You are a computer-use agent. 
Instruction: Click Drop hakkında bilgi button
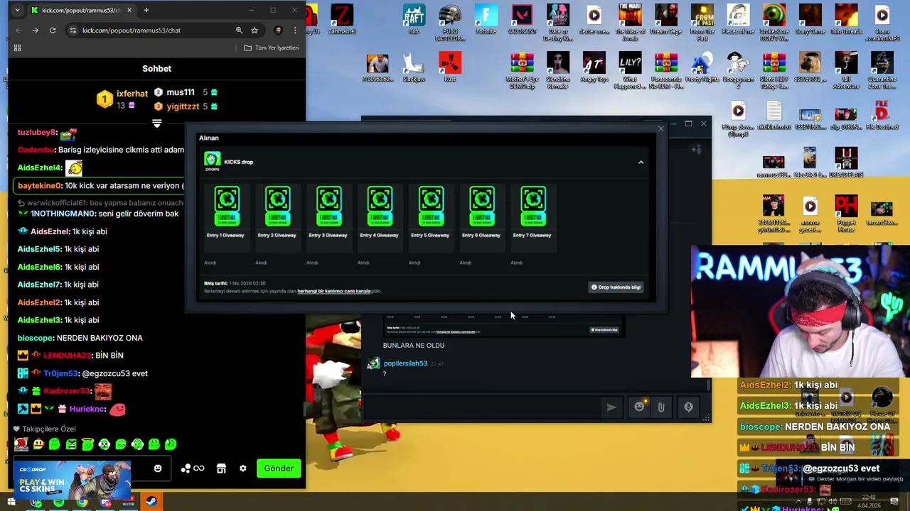[616, 287]
